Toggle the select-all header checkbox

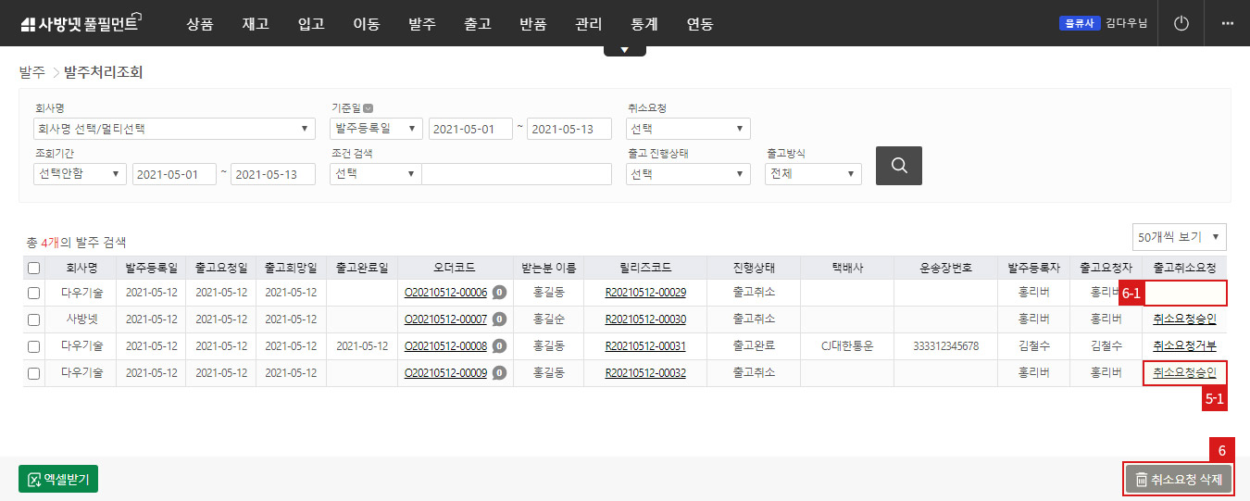click(34, 269)
